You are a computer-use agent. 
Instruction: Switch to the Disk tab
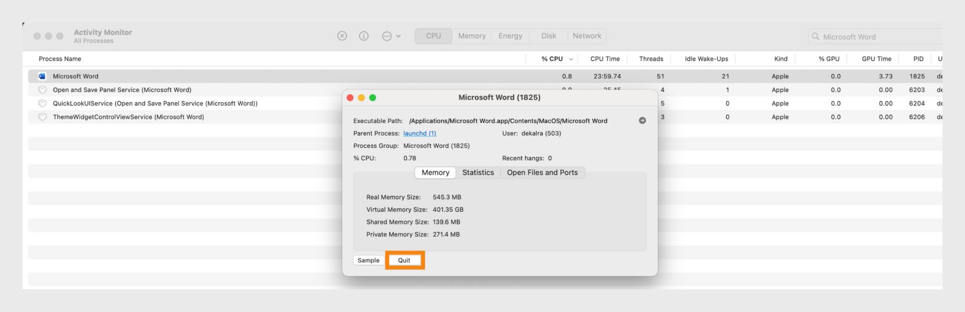[x=548, y=36]
